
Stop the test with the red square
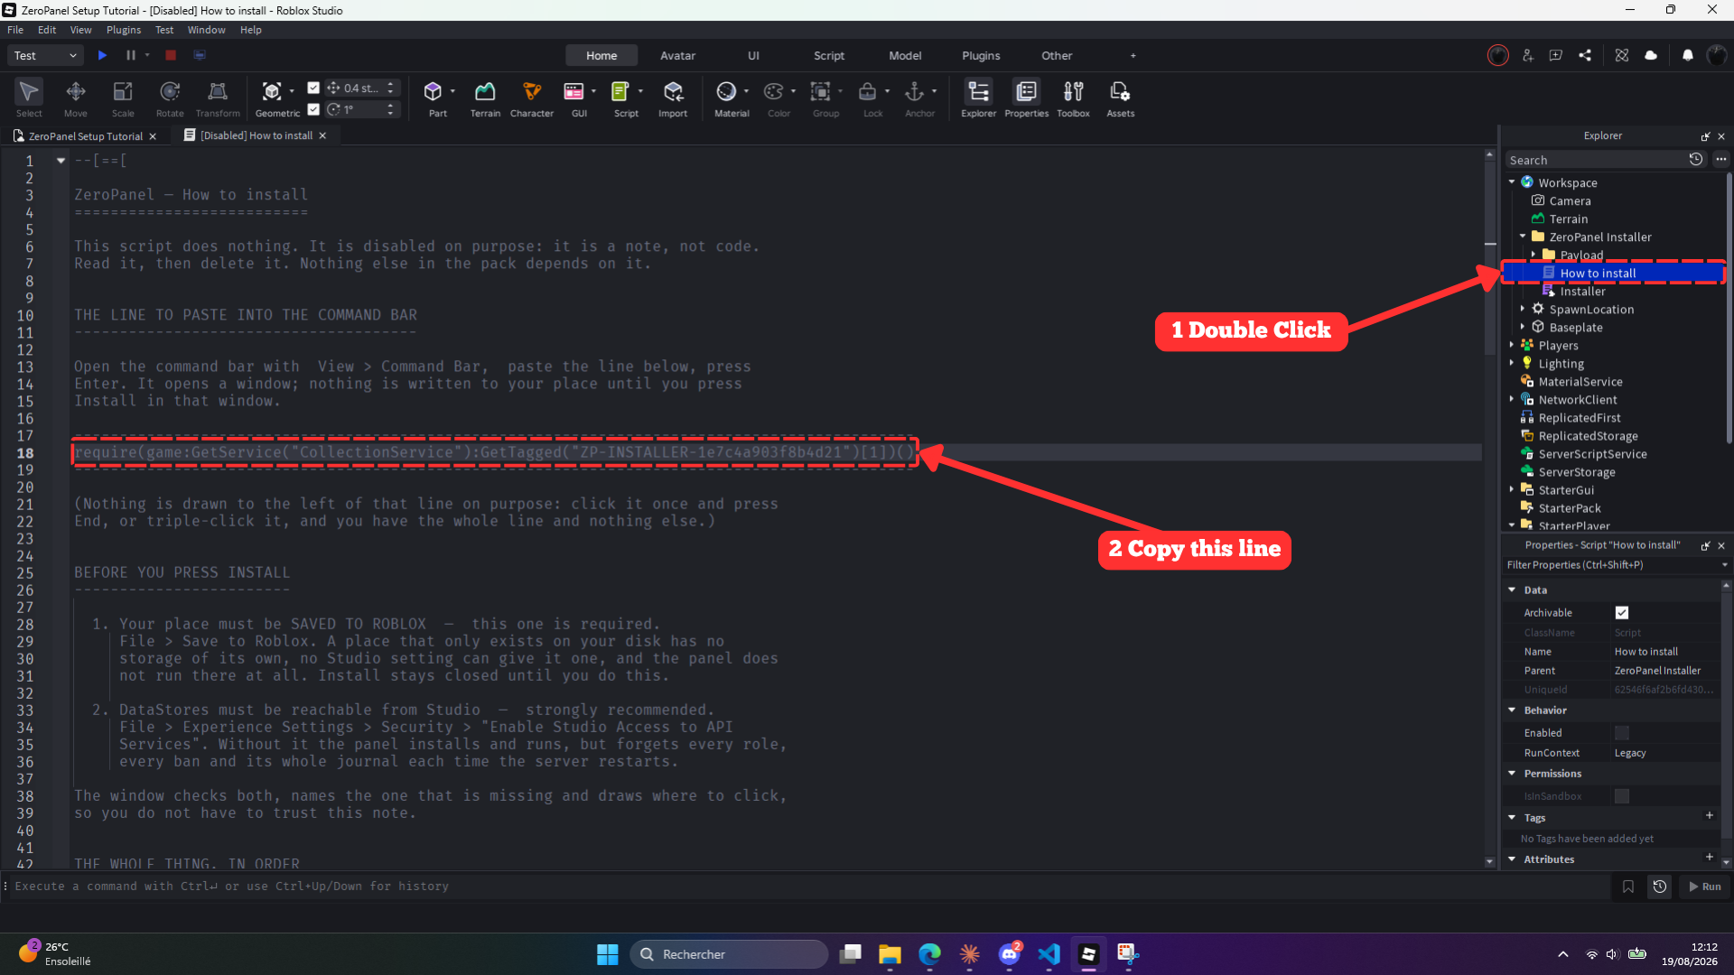171,55
